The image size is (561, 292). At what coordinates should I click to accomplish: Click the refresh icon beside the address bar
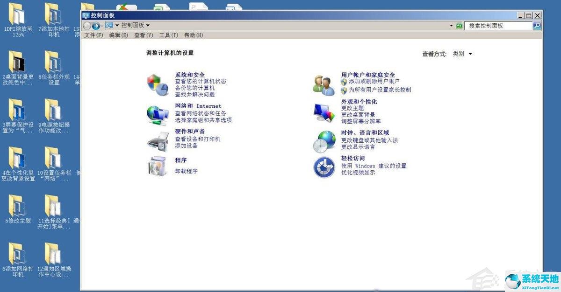459,26
